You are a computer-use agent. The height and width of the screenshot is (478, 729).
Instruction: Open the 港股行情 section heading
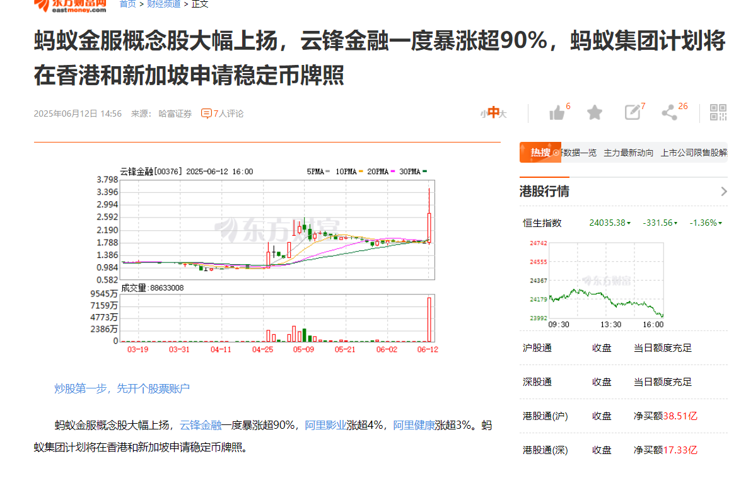point(544,191)
